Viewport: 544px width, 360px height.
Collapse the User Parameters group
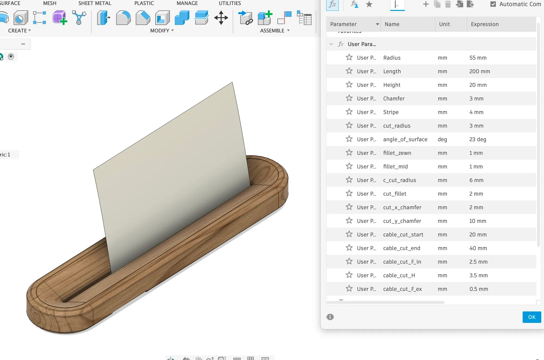pyautogui.click(x=331, y=44)
